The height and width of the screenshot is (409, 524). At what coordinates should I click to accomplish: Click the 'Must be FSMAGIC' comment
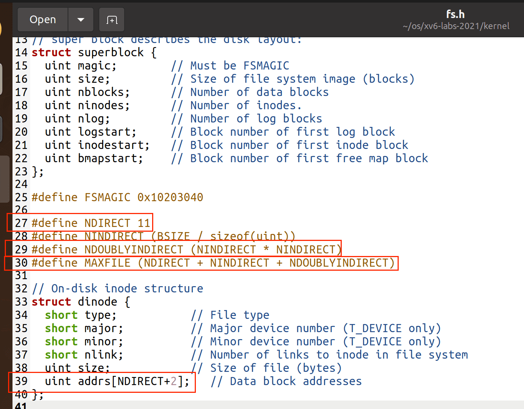tap(239, 66)
